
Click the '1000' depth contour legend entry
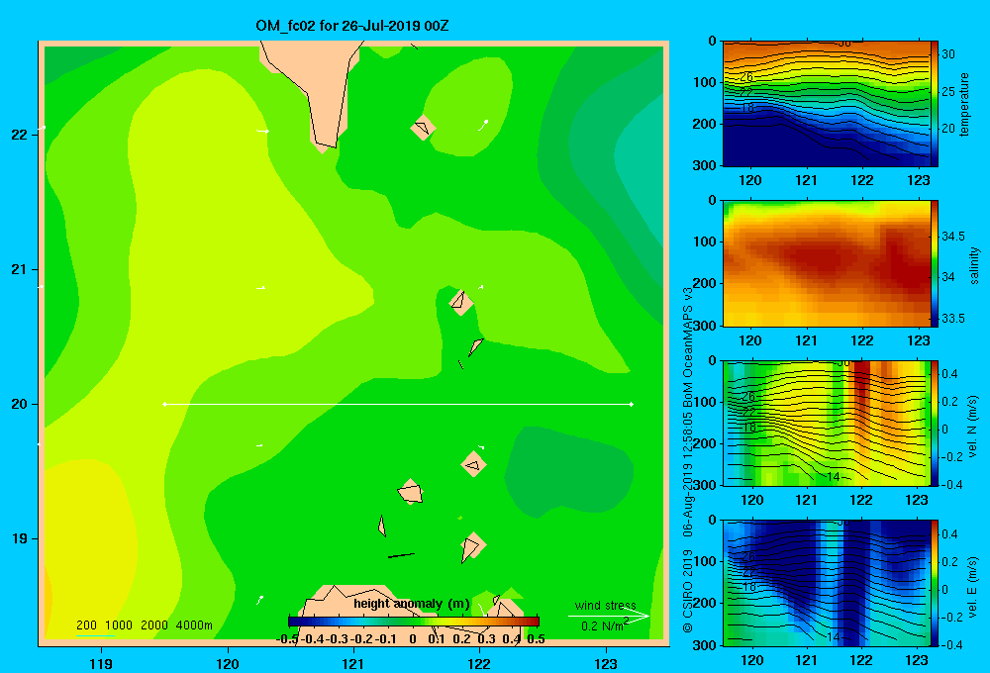click(x=119, y=625)
